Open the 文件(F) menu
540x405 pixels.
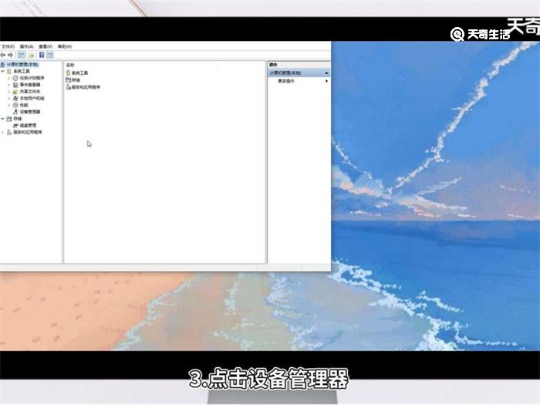point(8,46)
